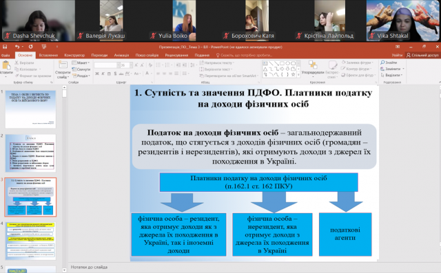Click the Undo arrow icon
The image size is (441, 273).
tap(17, 47)
